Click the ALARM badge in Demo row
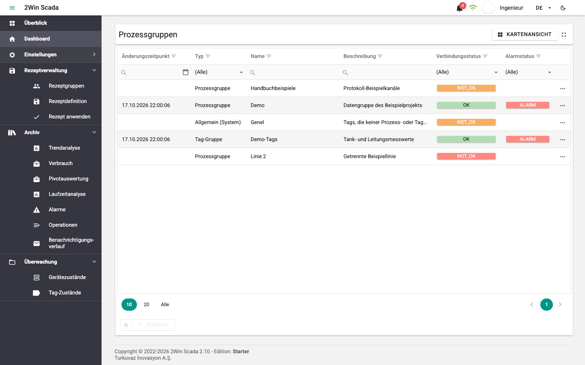Viewport: 585px width, 365px height. click(528, 105)
